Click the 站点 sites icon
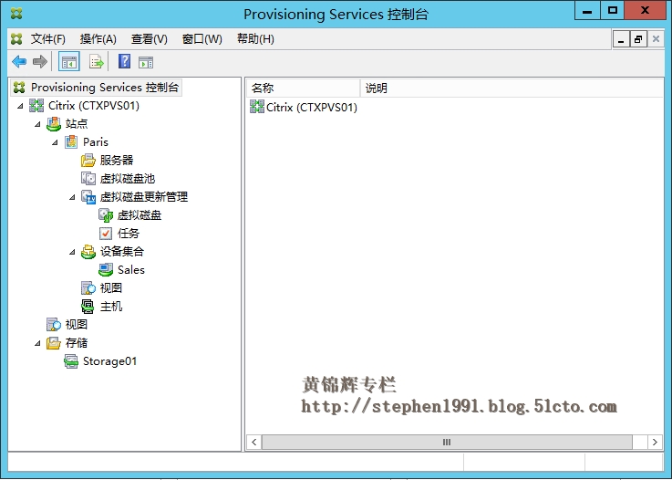This screenshot has height=480, width=672. tap(54, 124)
